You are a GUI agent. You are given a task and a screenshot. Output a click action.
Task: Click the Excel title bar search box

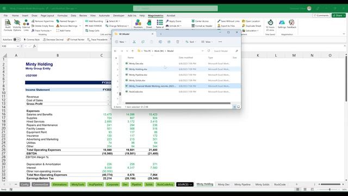pyautogui.click(x=175, y=9)
